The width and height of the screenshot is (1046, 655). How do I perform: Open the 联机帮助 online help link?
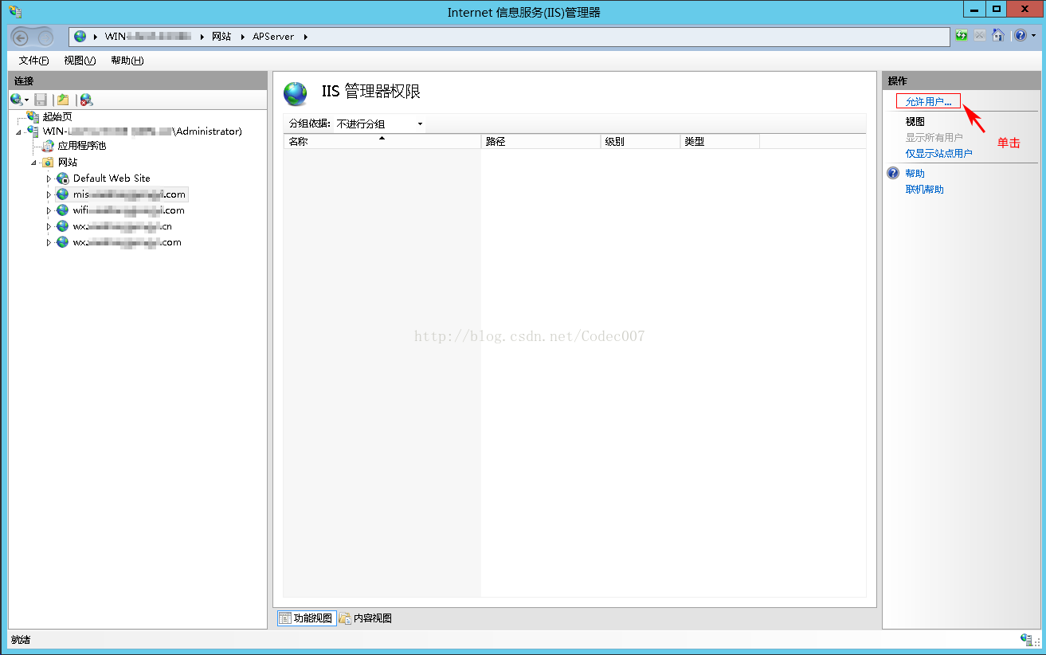[924, 190]
